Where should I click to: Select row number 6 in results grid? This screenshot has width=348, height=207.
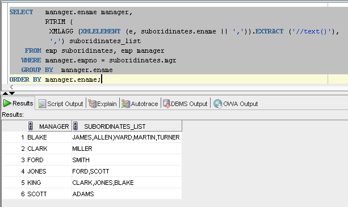click(x=14, y=194)
